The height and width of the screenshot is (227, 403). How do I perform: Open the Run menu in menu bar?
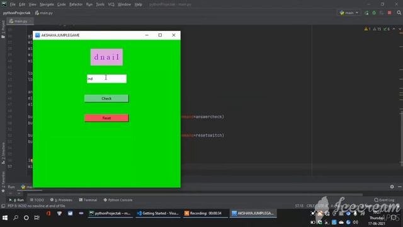click(89, 4)
